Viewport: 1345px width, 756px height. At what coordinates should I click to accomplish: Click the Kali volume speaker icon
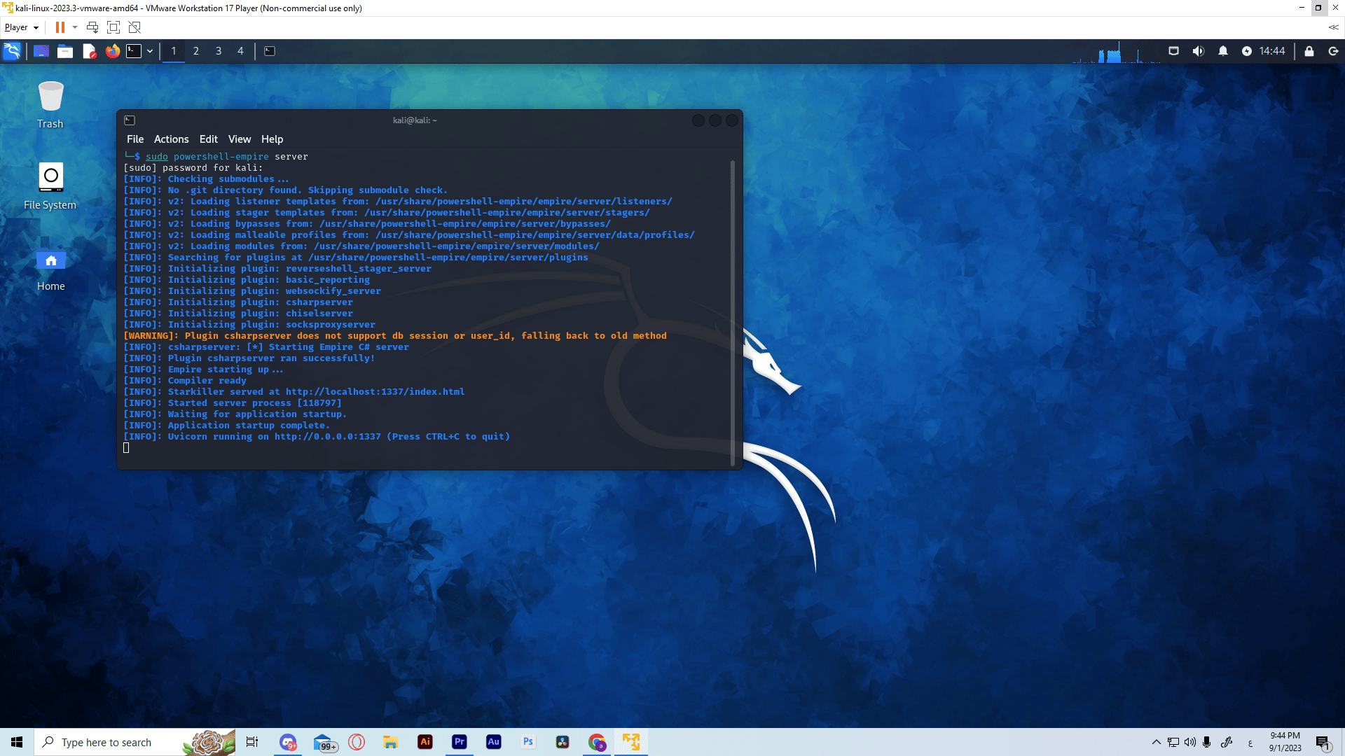coord(1198,51)
